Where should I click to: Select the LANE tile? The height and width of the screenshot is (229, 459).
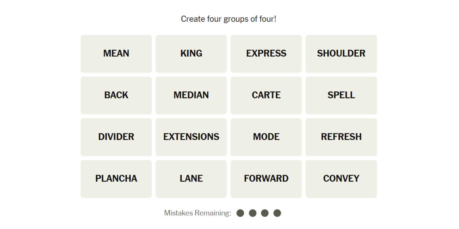tap(191, 178)
